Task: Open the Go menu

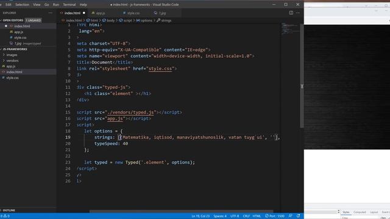Action: (46, 4)
